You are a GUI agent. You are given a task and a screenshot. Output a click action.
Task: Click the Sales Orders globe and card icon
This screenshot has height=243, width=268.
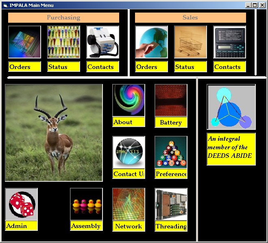coord(151,42)
